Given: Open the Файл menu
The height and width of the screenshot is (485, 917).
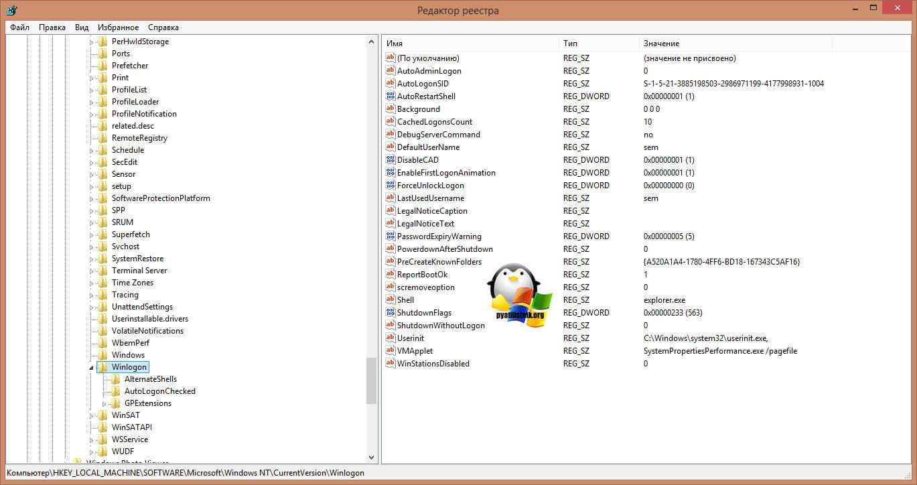Looking at the screenshot, I should tap(19, 27).
